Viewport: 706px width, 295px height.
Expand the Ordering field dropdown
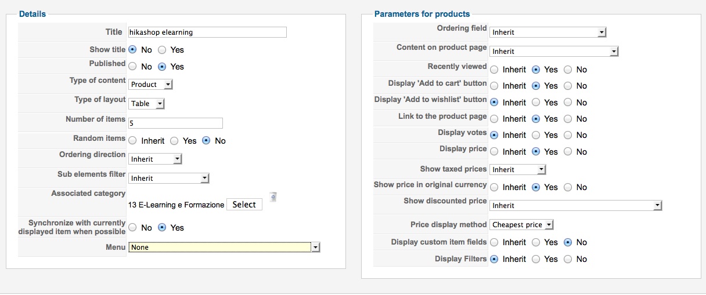[x=547, y=32]
